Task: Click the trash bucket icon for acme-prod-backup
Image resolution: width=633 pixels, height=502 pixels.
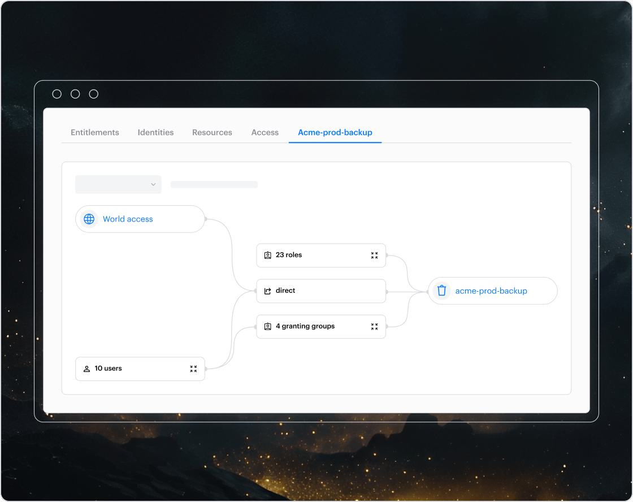Action: (x=441, y=291)
